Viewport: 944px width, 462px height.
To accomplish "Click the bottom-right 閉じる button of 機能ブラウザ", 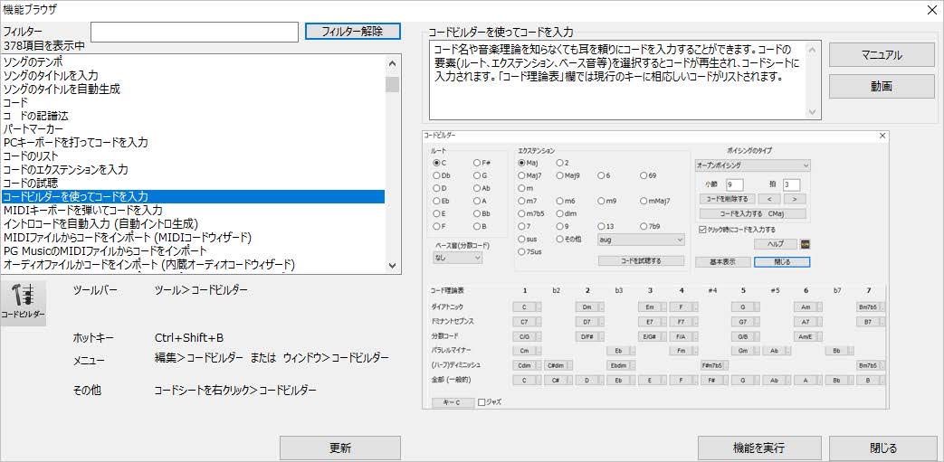I will pos(883,448).
